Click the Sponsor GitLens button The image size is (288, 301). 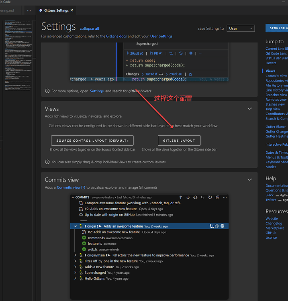click(277, 28)
